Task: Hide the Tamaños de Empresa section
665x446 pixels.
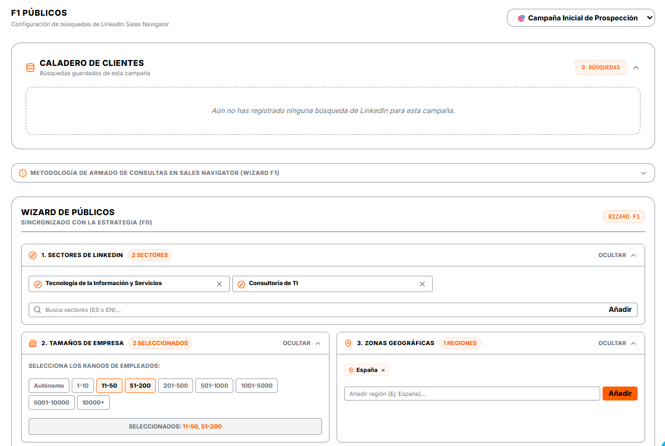Action: tap(302, 343)
